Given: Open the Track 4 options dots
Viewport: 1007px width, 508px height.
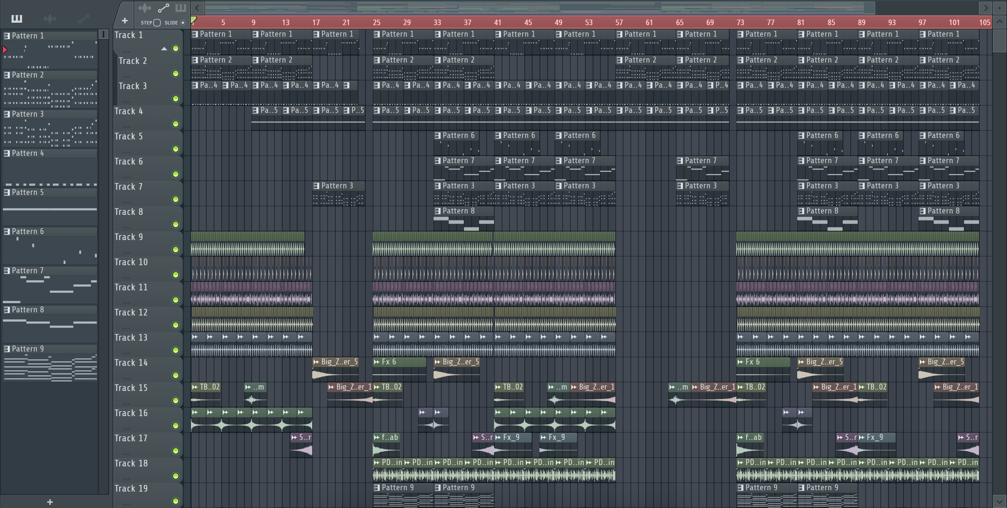Looking at the screenshot, I should pyautogui.click(x=126, y=127).
